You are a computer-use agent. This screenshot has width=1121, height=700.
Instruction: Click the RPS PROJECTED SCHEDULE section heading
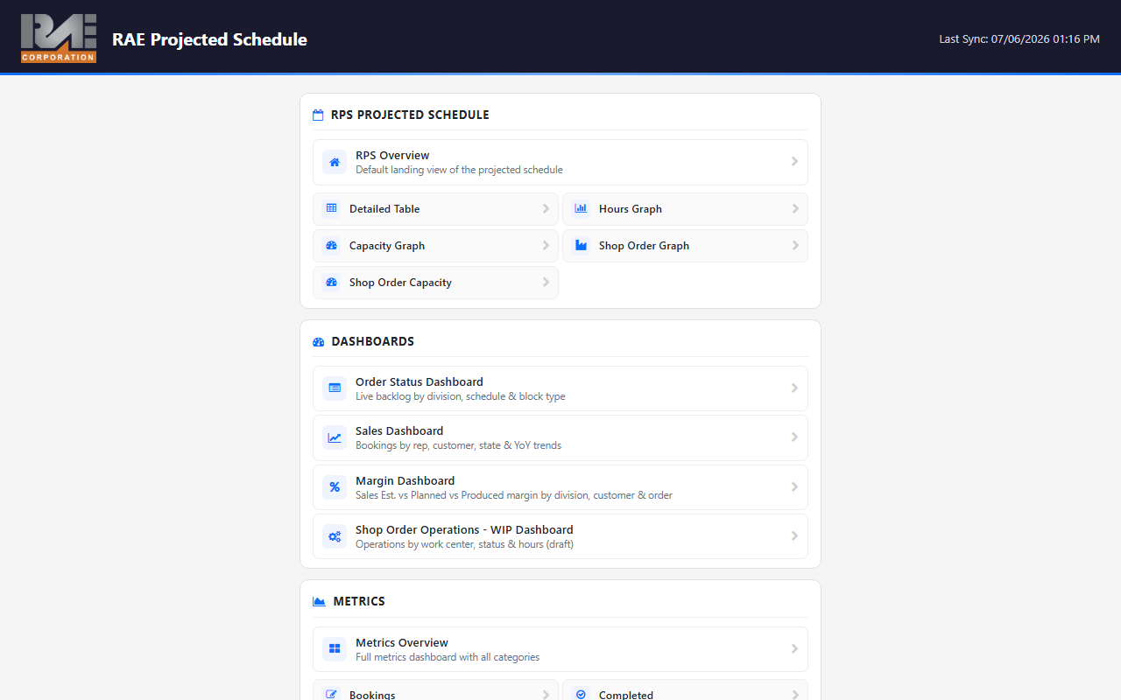point(410,115)
